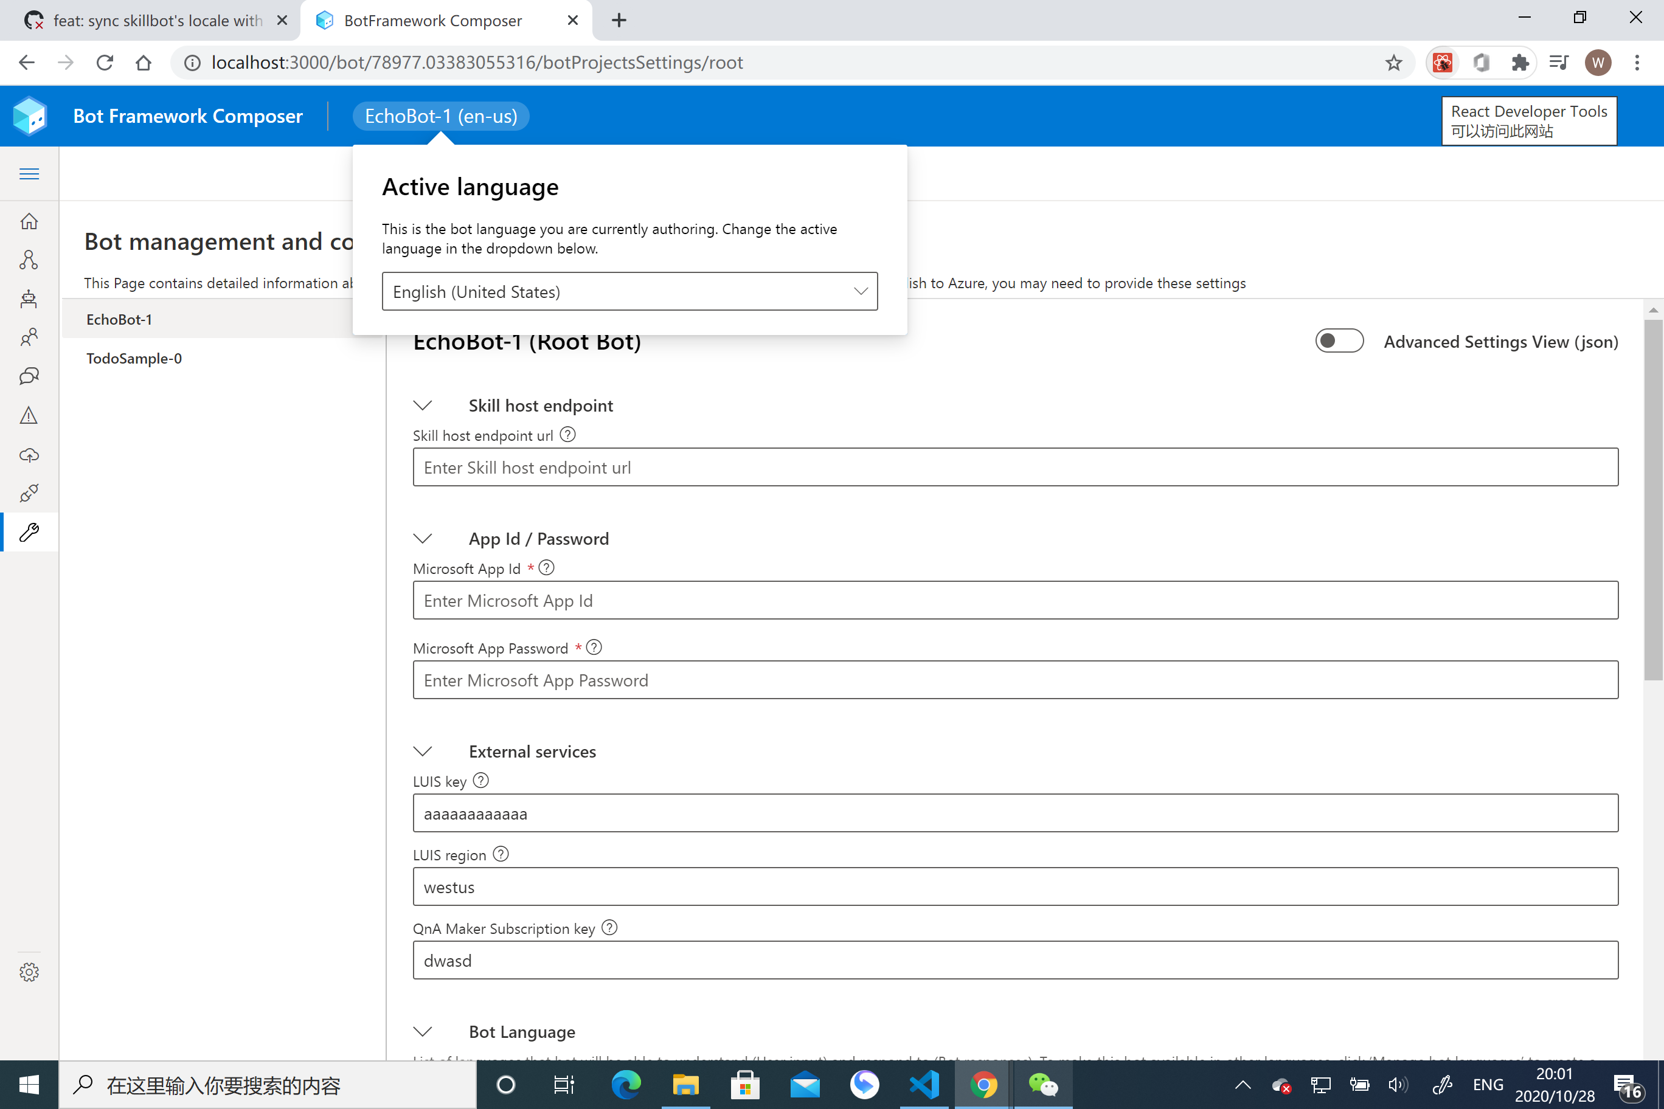Open the Design dialog-tree icon in sidebar

(29, 260)
